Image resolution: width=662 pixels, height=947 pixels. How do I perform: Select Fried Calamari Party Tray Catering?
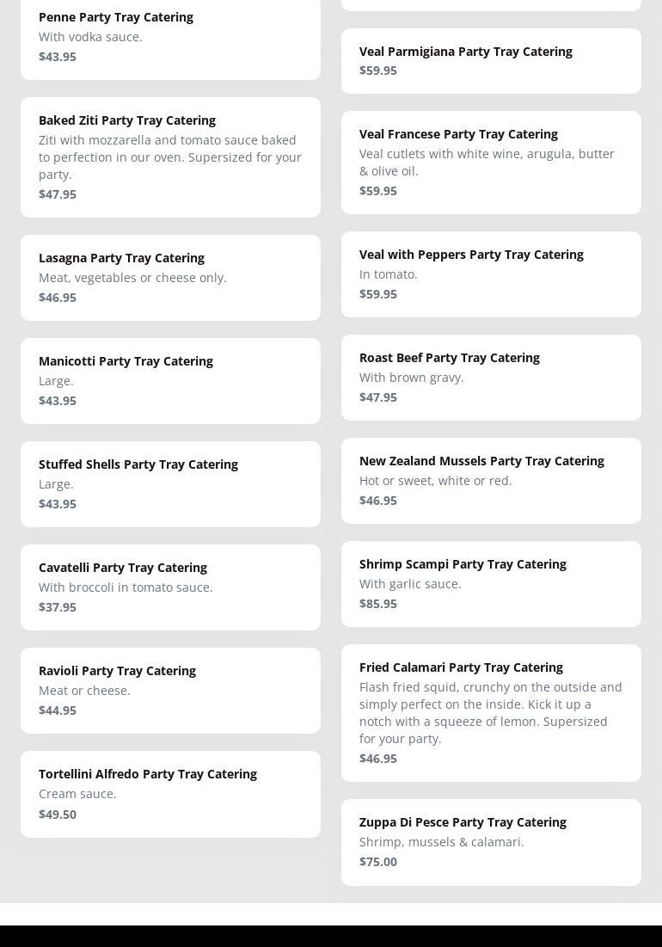click(491, 713)
